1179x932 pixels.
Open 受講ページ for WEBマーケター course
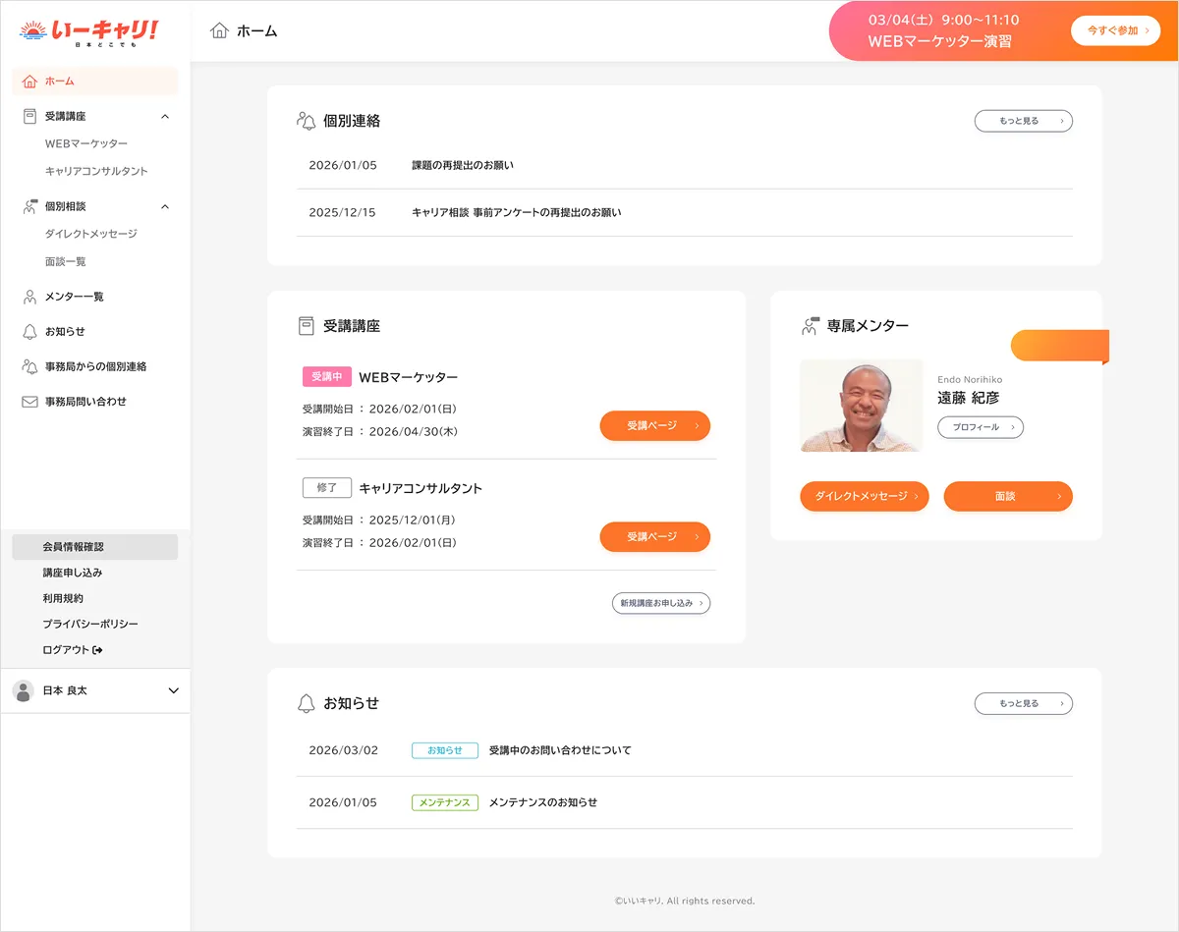[x=654, y=426]
